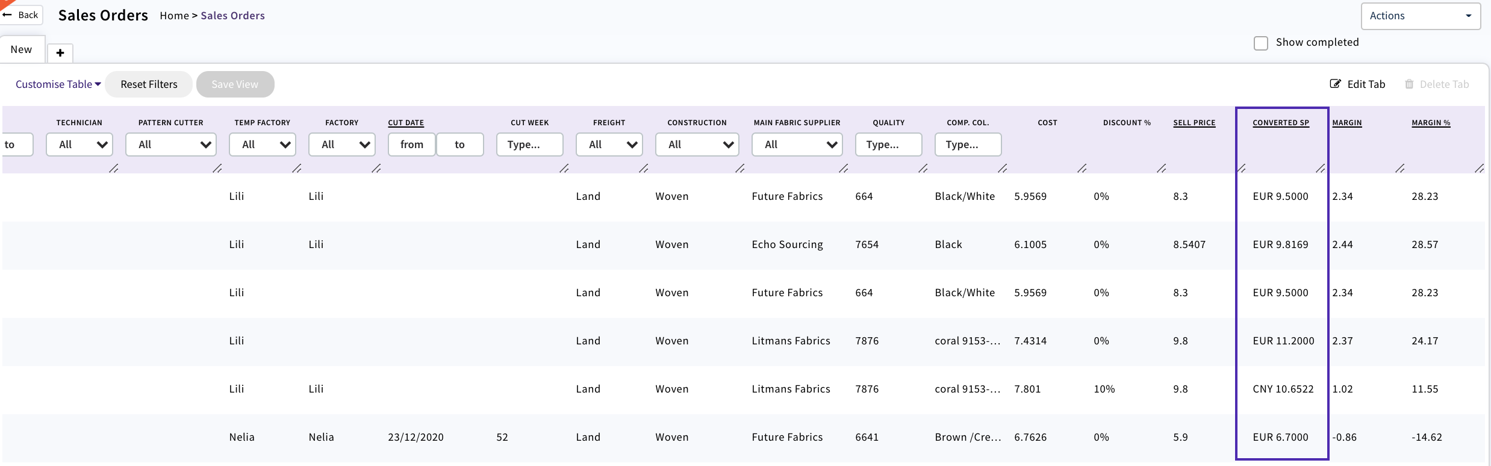Click resize handle of Quality column
The width and height of the screenshot is (1491, 466).
923,169
